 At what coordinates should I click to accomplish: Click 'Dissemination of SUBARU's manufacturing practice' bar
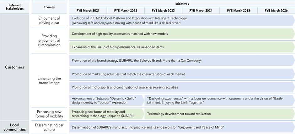182,127
